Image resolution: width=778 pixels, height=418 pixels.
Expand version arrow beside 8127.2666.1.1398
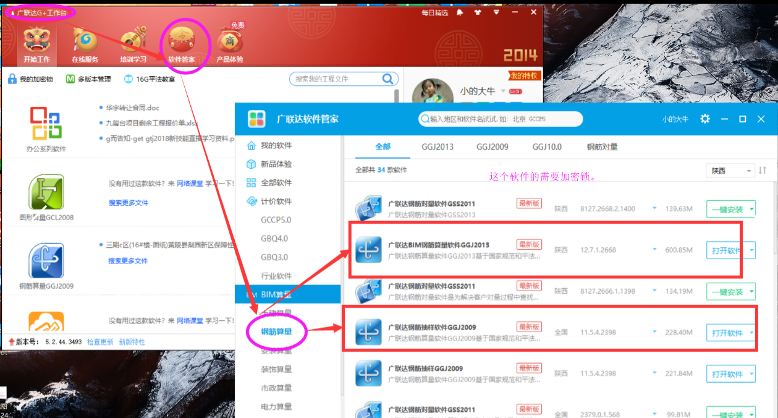click(x=654, y=291)
